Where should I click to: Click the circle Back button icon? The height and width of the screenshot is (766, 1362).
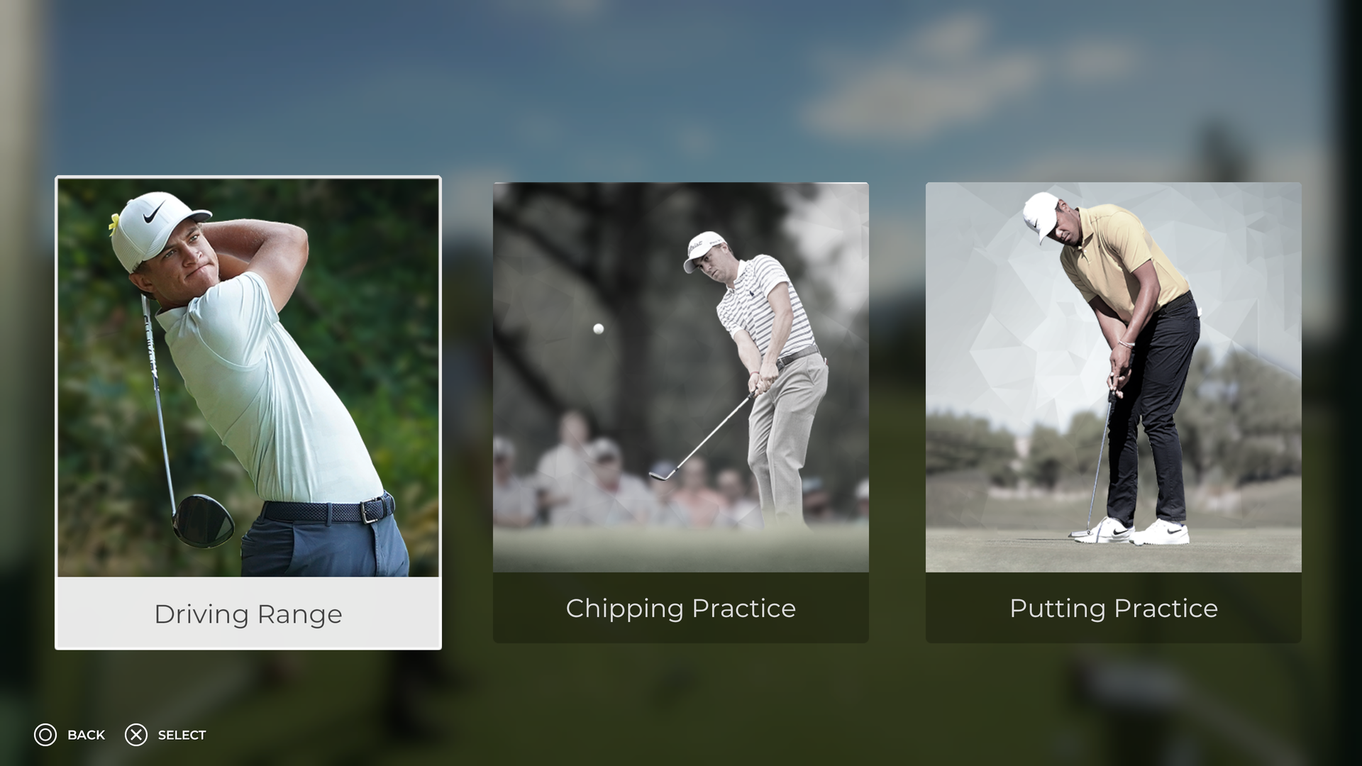pyautogui.click(x=45, y=735)
